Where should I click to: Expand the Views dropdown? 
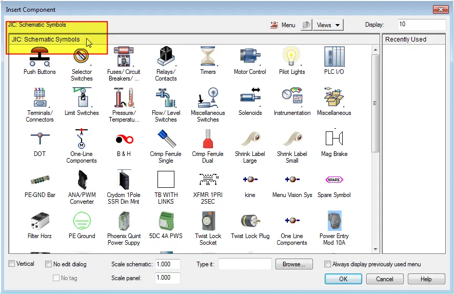[328, 25]
